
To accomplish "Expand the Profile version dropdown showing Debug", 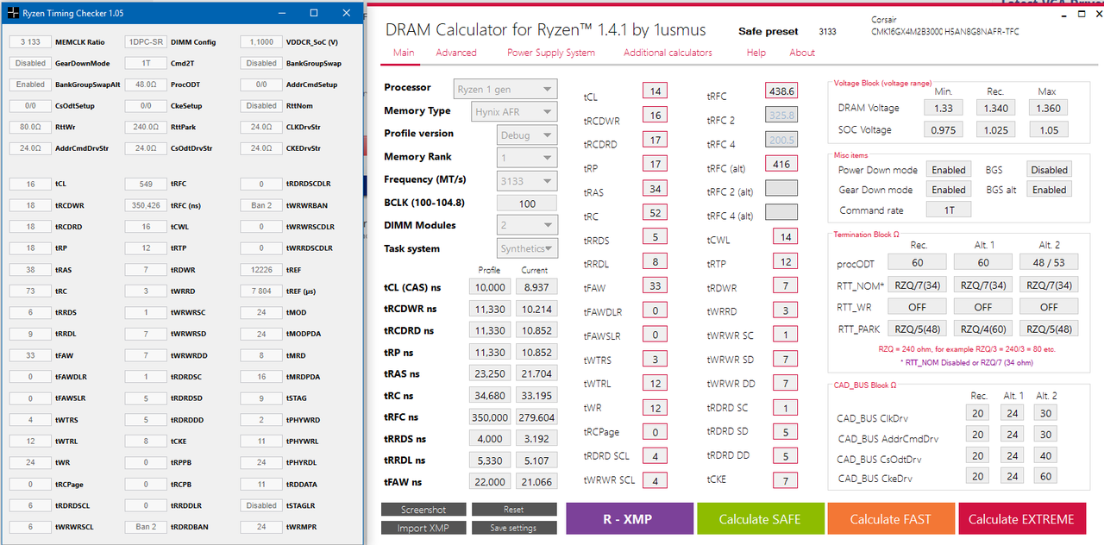I will (x=528, y=135).
